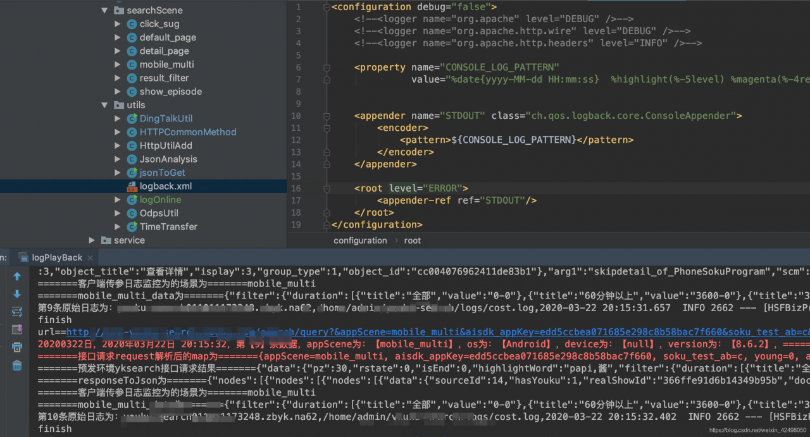Image resolution: width=810 pixels, height=437 pixels.
Task: Click the searchScene folder icon
Action: click(x=119, y=10)
